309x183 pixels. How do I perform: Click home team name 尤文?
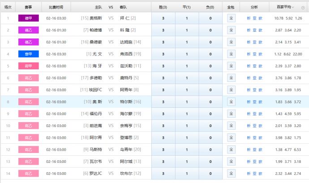point(97,54)
